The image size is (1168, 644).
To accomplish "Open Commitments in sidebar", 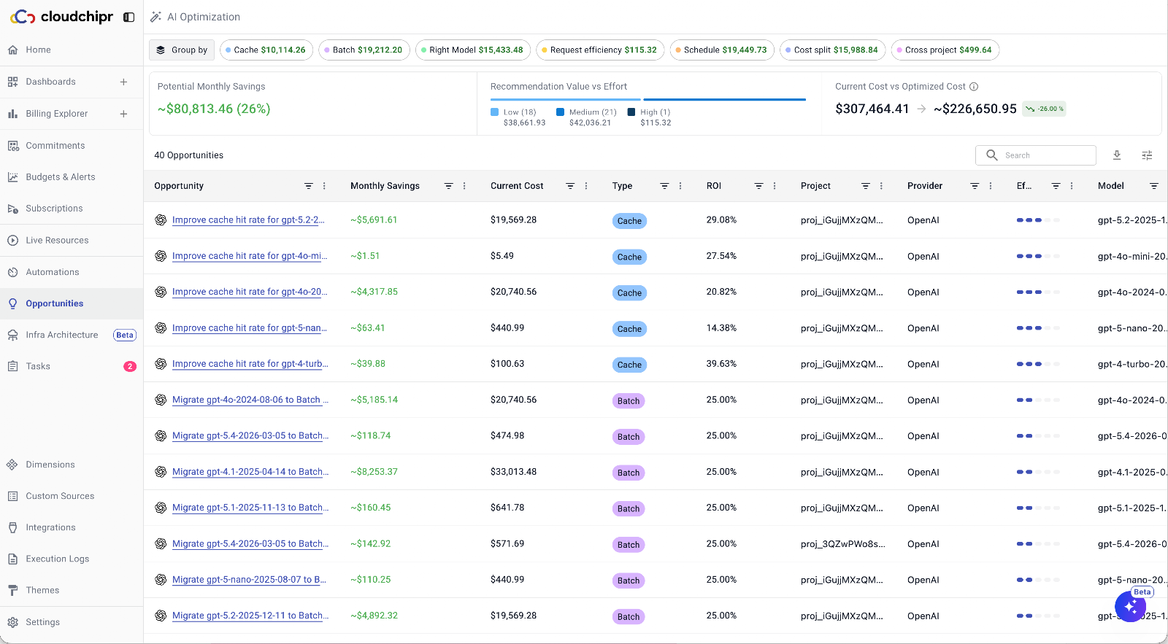I will [x=72, y=146].
